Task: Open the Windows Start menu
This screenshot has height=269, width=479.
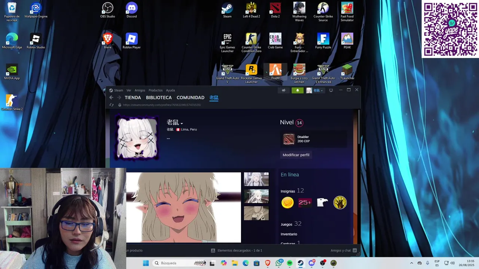Action: coord(146,263)
